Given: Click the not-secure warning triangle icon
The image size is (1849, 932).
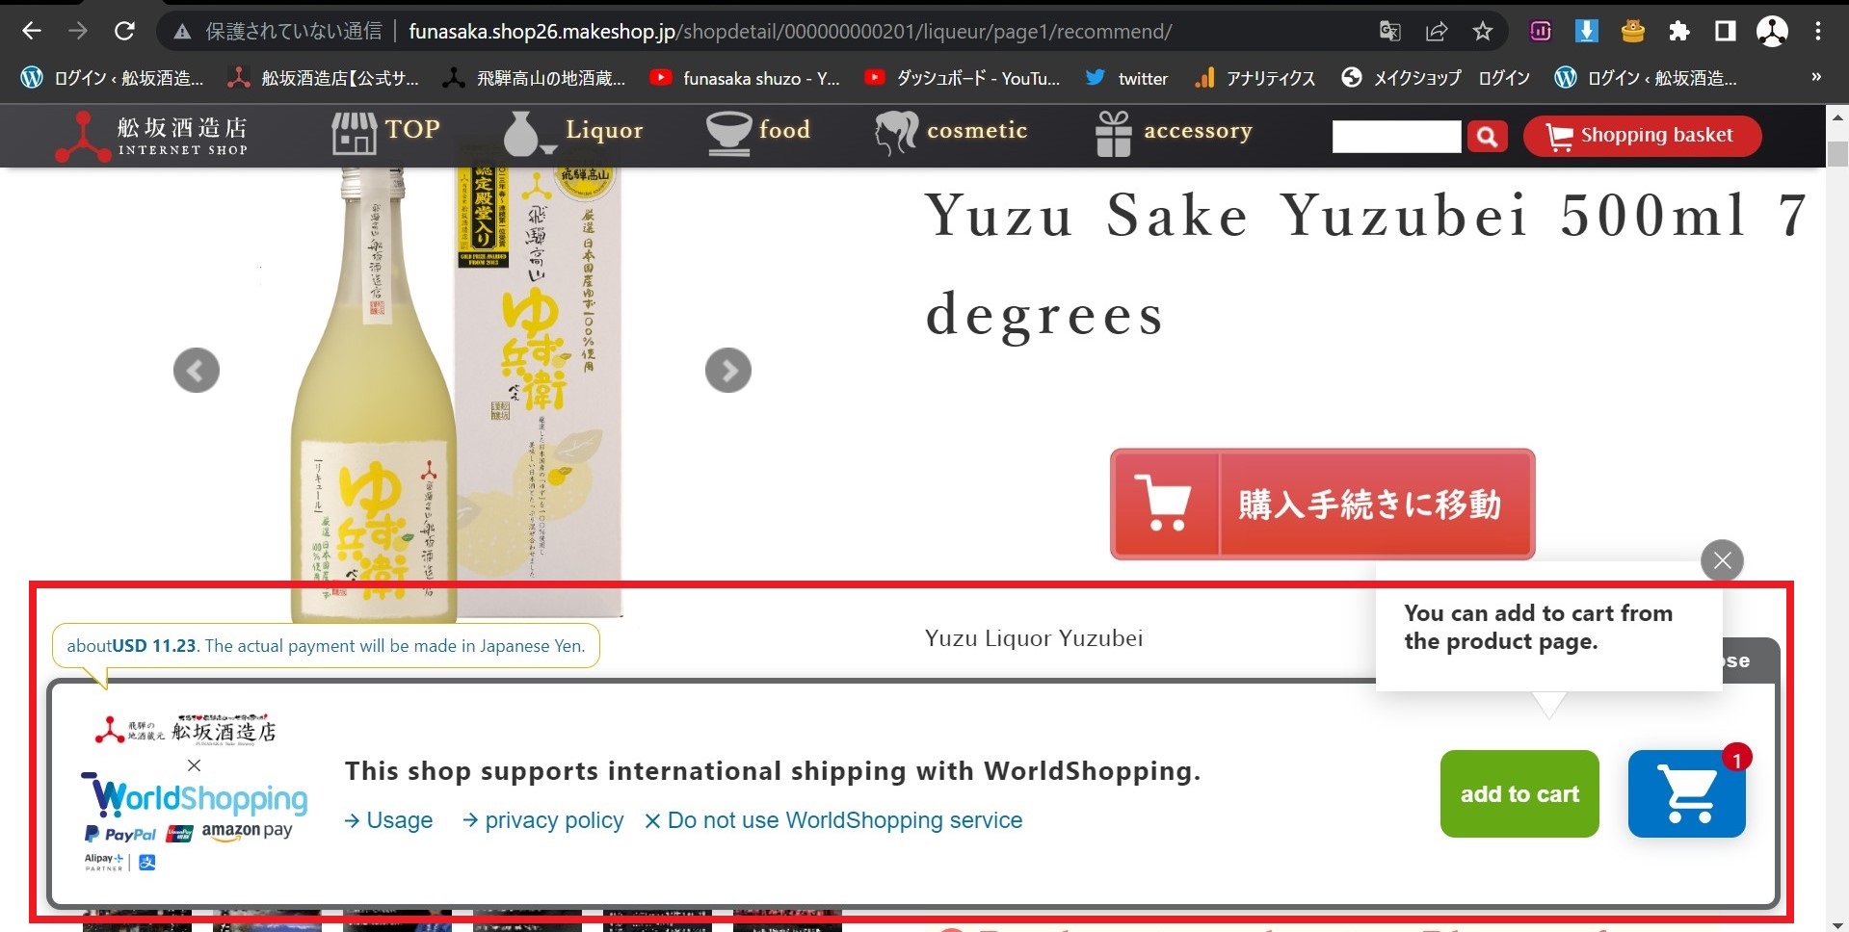Looking at the screenshot, I should coord(182,32).
